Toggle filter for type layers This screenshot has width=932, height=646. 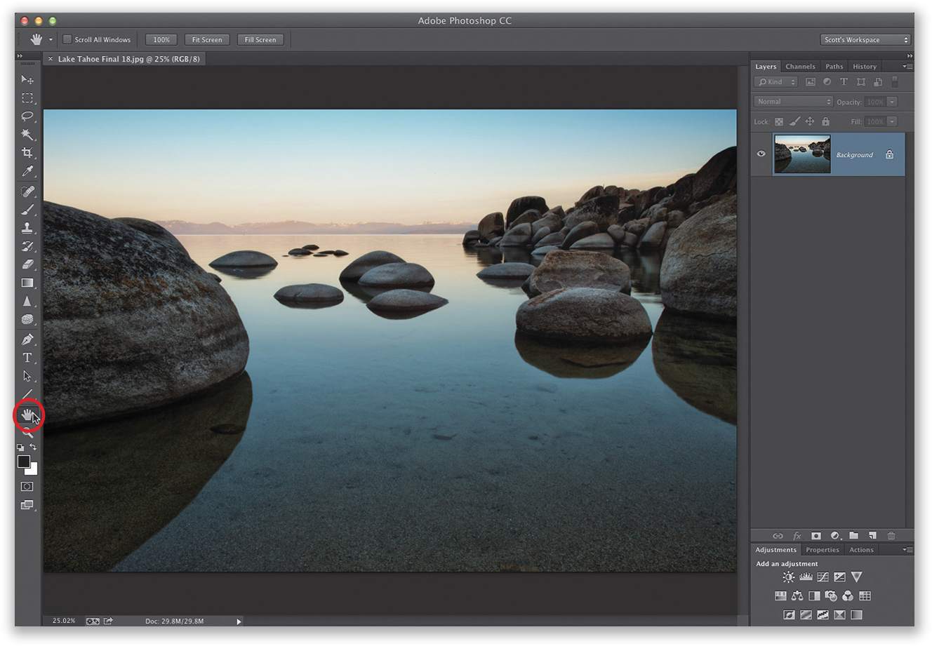[x=844, y=82]
